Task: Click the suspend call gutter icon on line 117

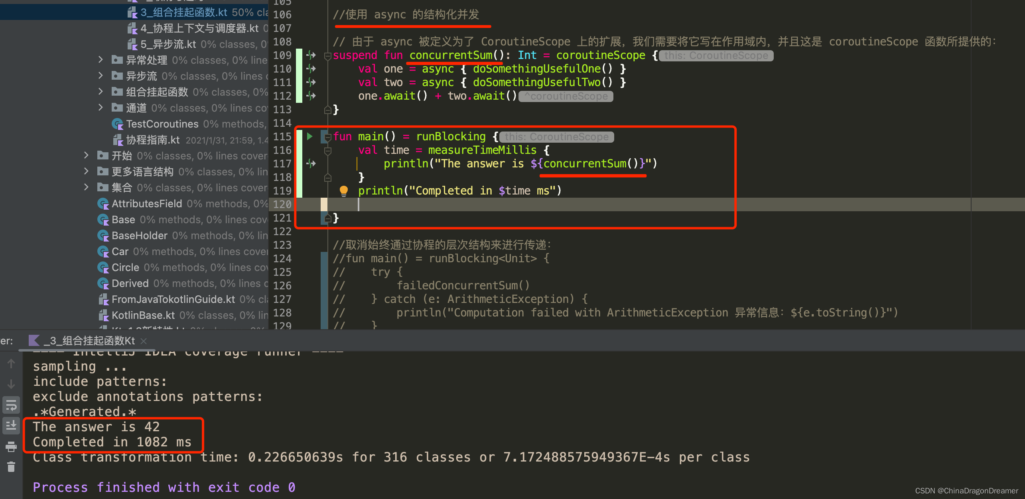Action: [311, 163]
